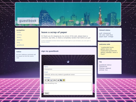Click the 'navigation' sidebar heading
Viewport: 136px width, 102px height.
20,30
